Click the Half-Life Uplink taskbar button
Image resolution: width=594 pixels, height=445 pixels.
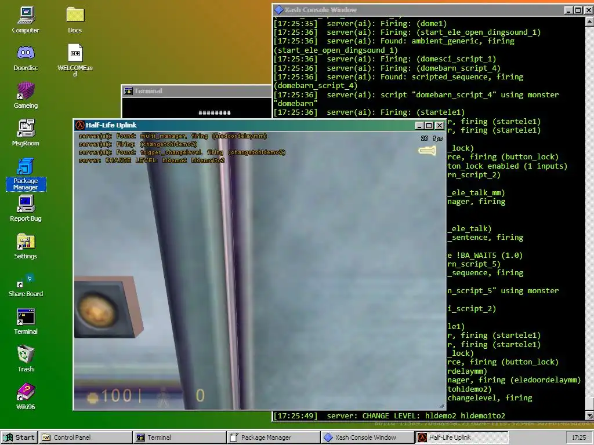point(462,437)
